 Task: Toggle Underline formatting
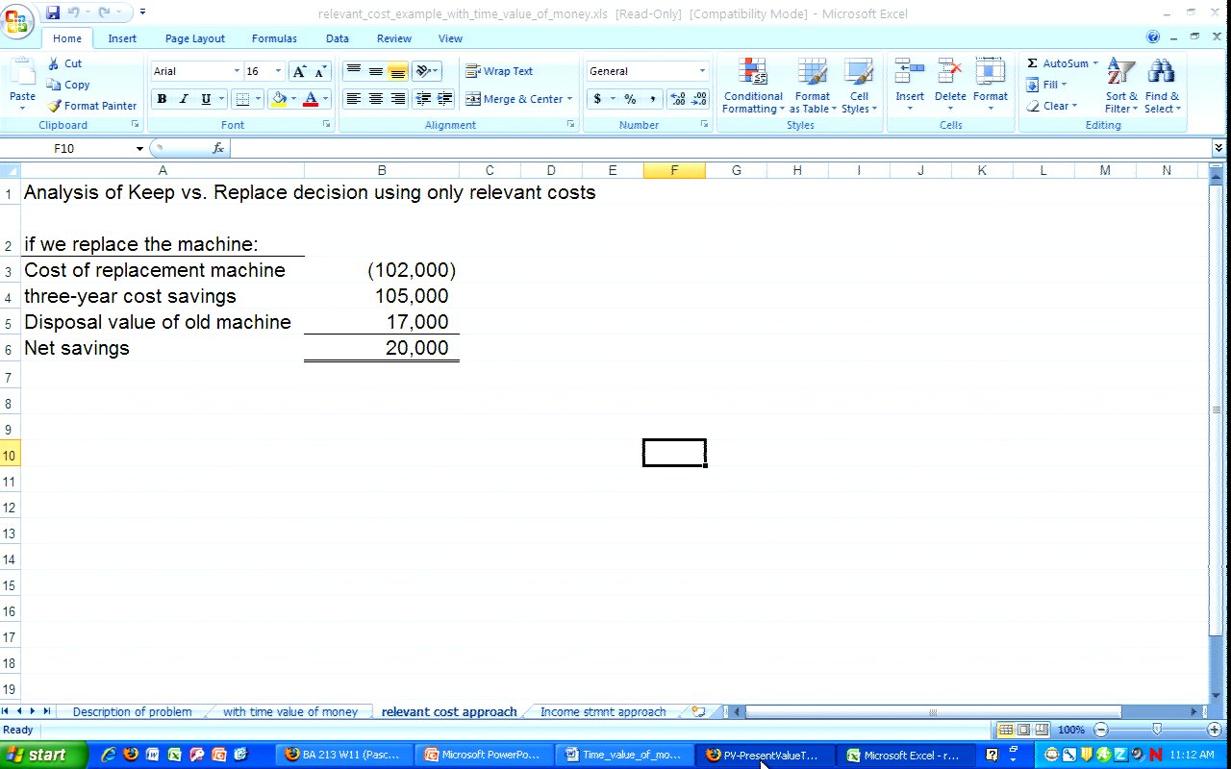[x=205, y=99]
